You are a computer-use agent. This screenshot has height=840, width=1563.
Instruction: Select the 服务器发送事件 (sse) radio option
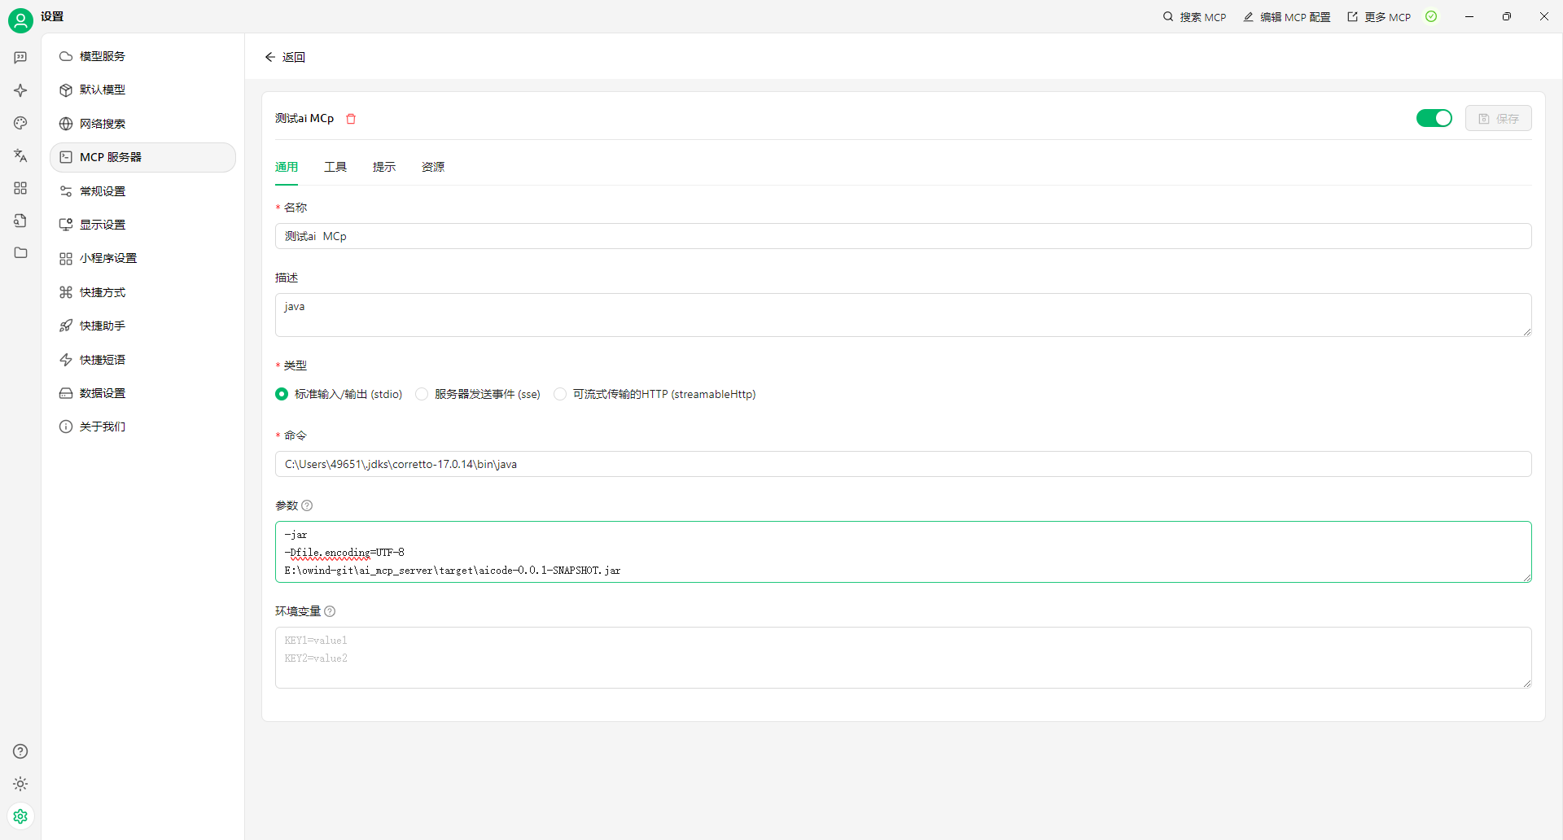422,394
